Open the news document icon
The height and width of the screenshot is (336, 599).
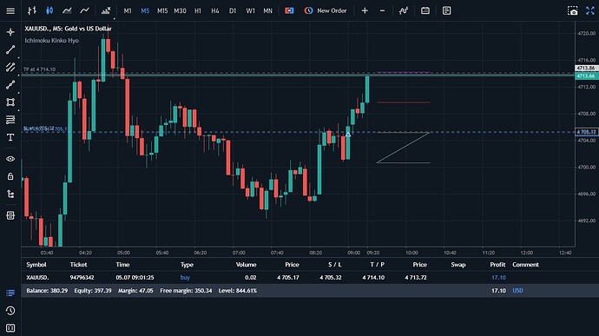pos(446,10)
